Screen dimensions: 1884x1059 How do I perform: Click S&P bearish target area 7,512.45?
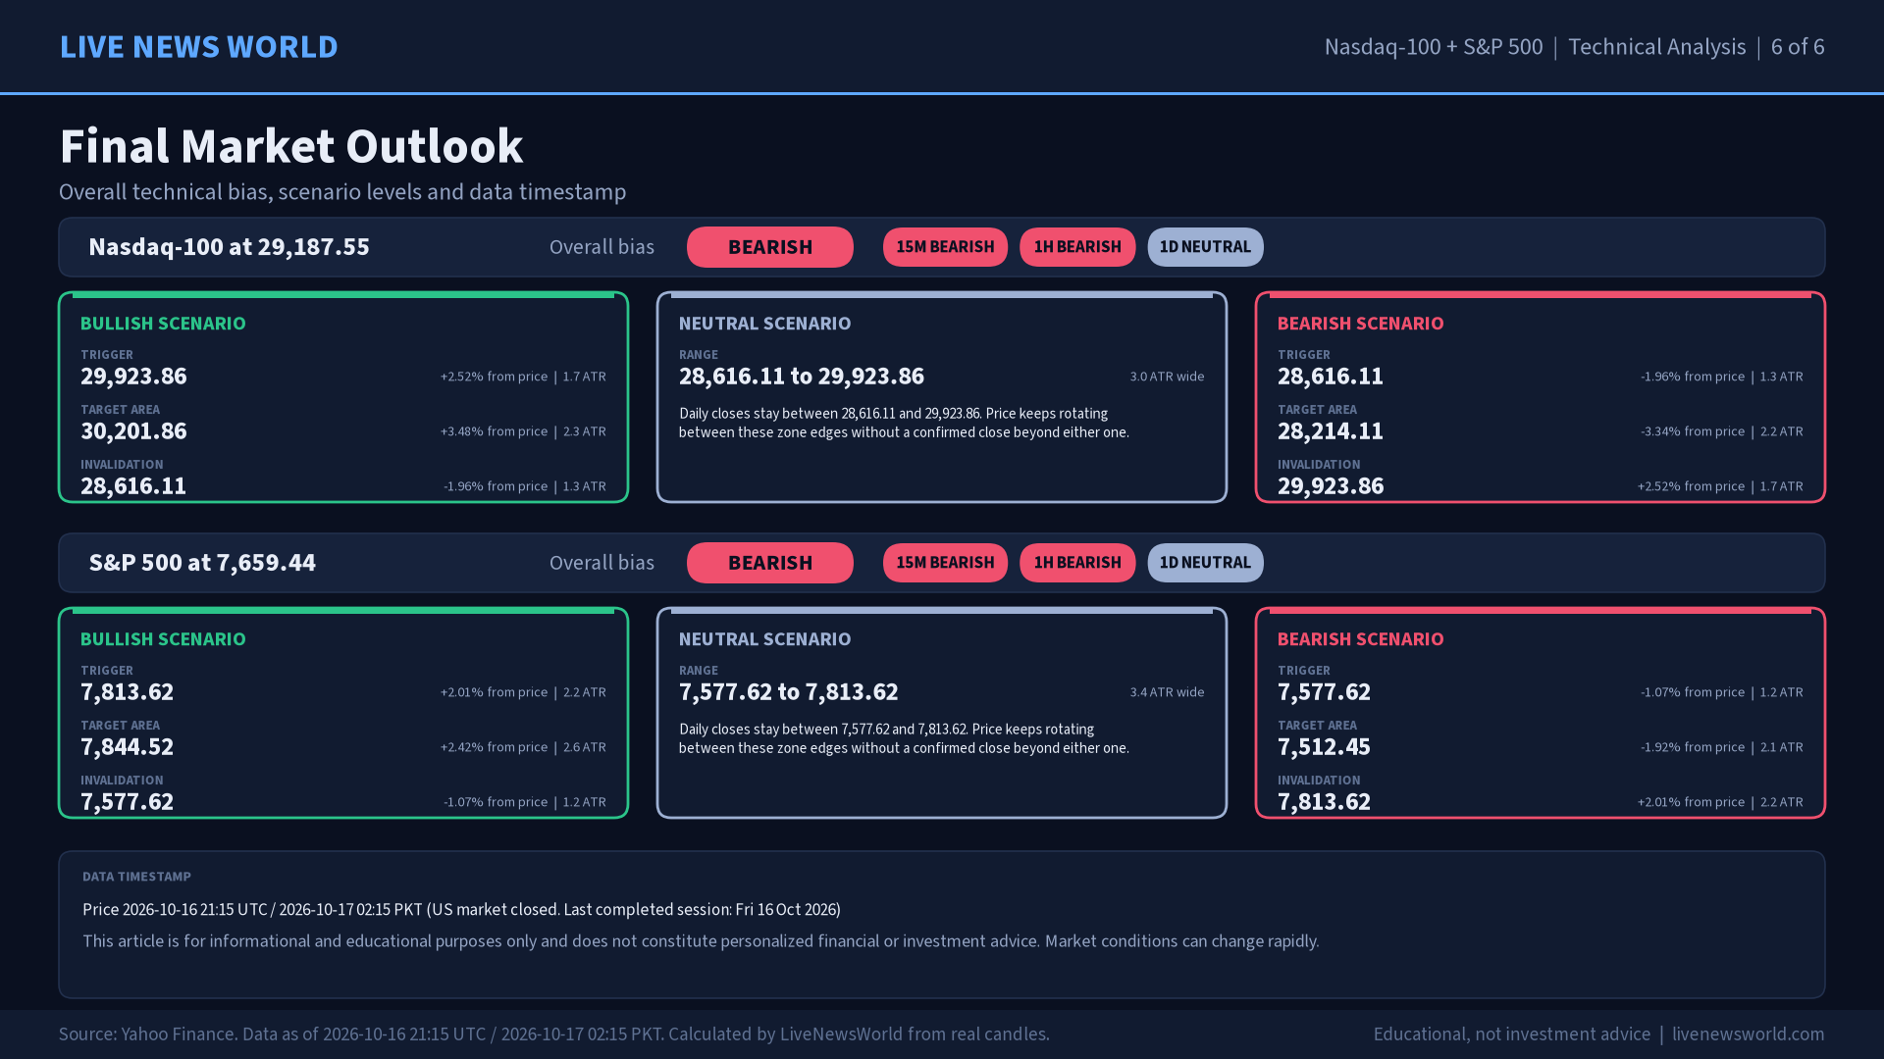click(x=1324, y=747)
